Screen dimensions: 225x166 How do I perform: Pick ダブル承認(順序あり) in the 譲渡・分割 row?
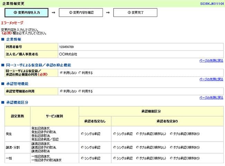(x=171, y=147)
